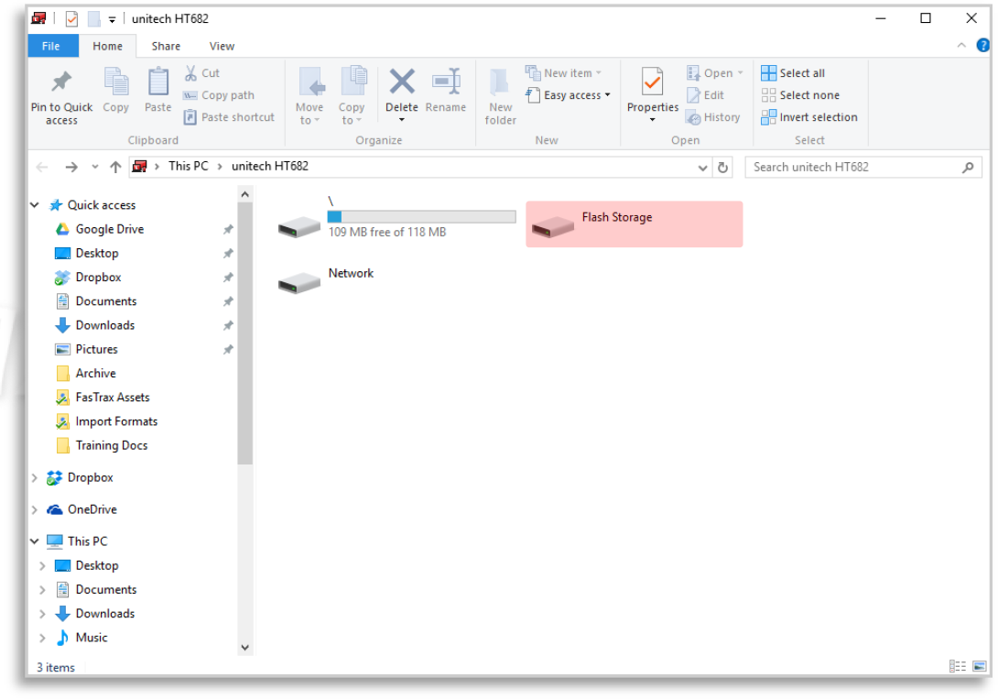This screenshot has height=699, width=998.
Task: Click the Edit ribbon button
Action: [x=705, y=95]
